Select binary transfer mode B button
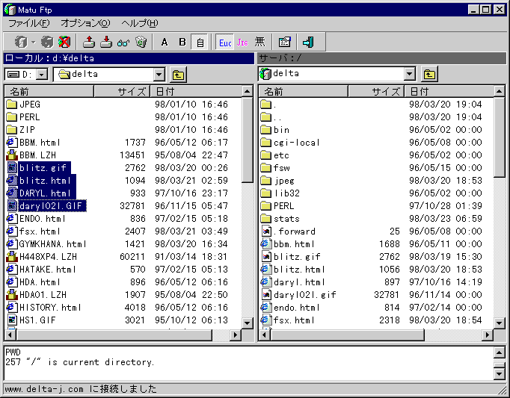This screenshot has width=510, height=398. coord(182,43)
